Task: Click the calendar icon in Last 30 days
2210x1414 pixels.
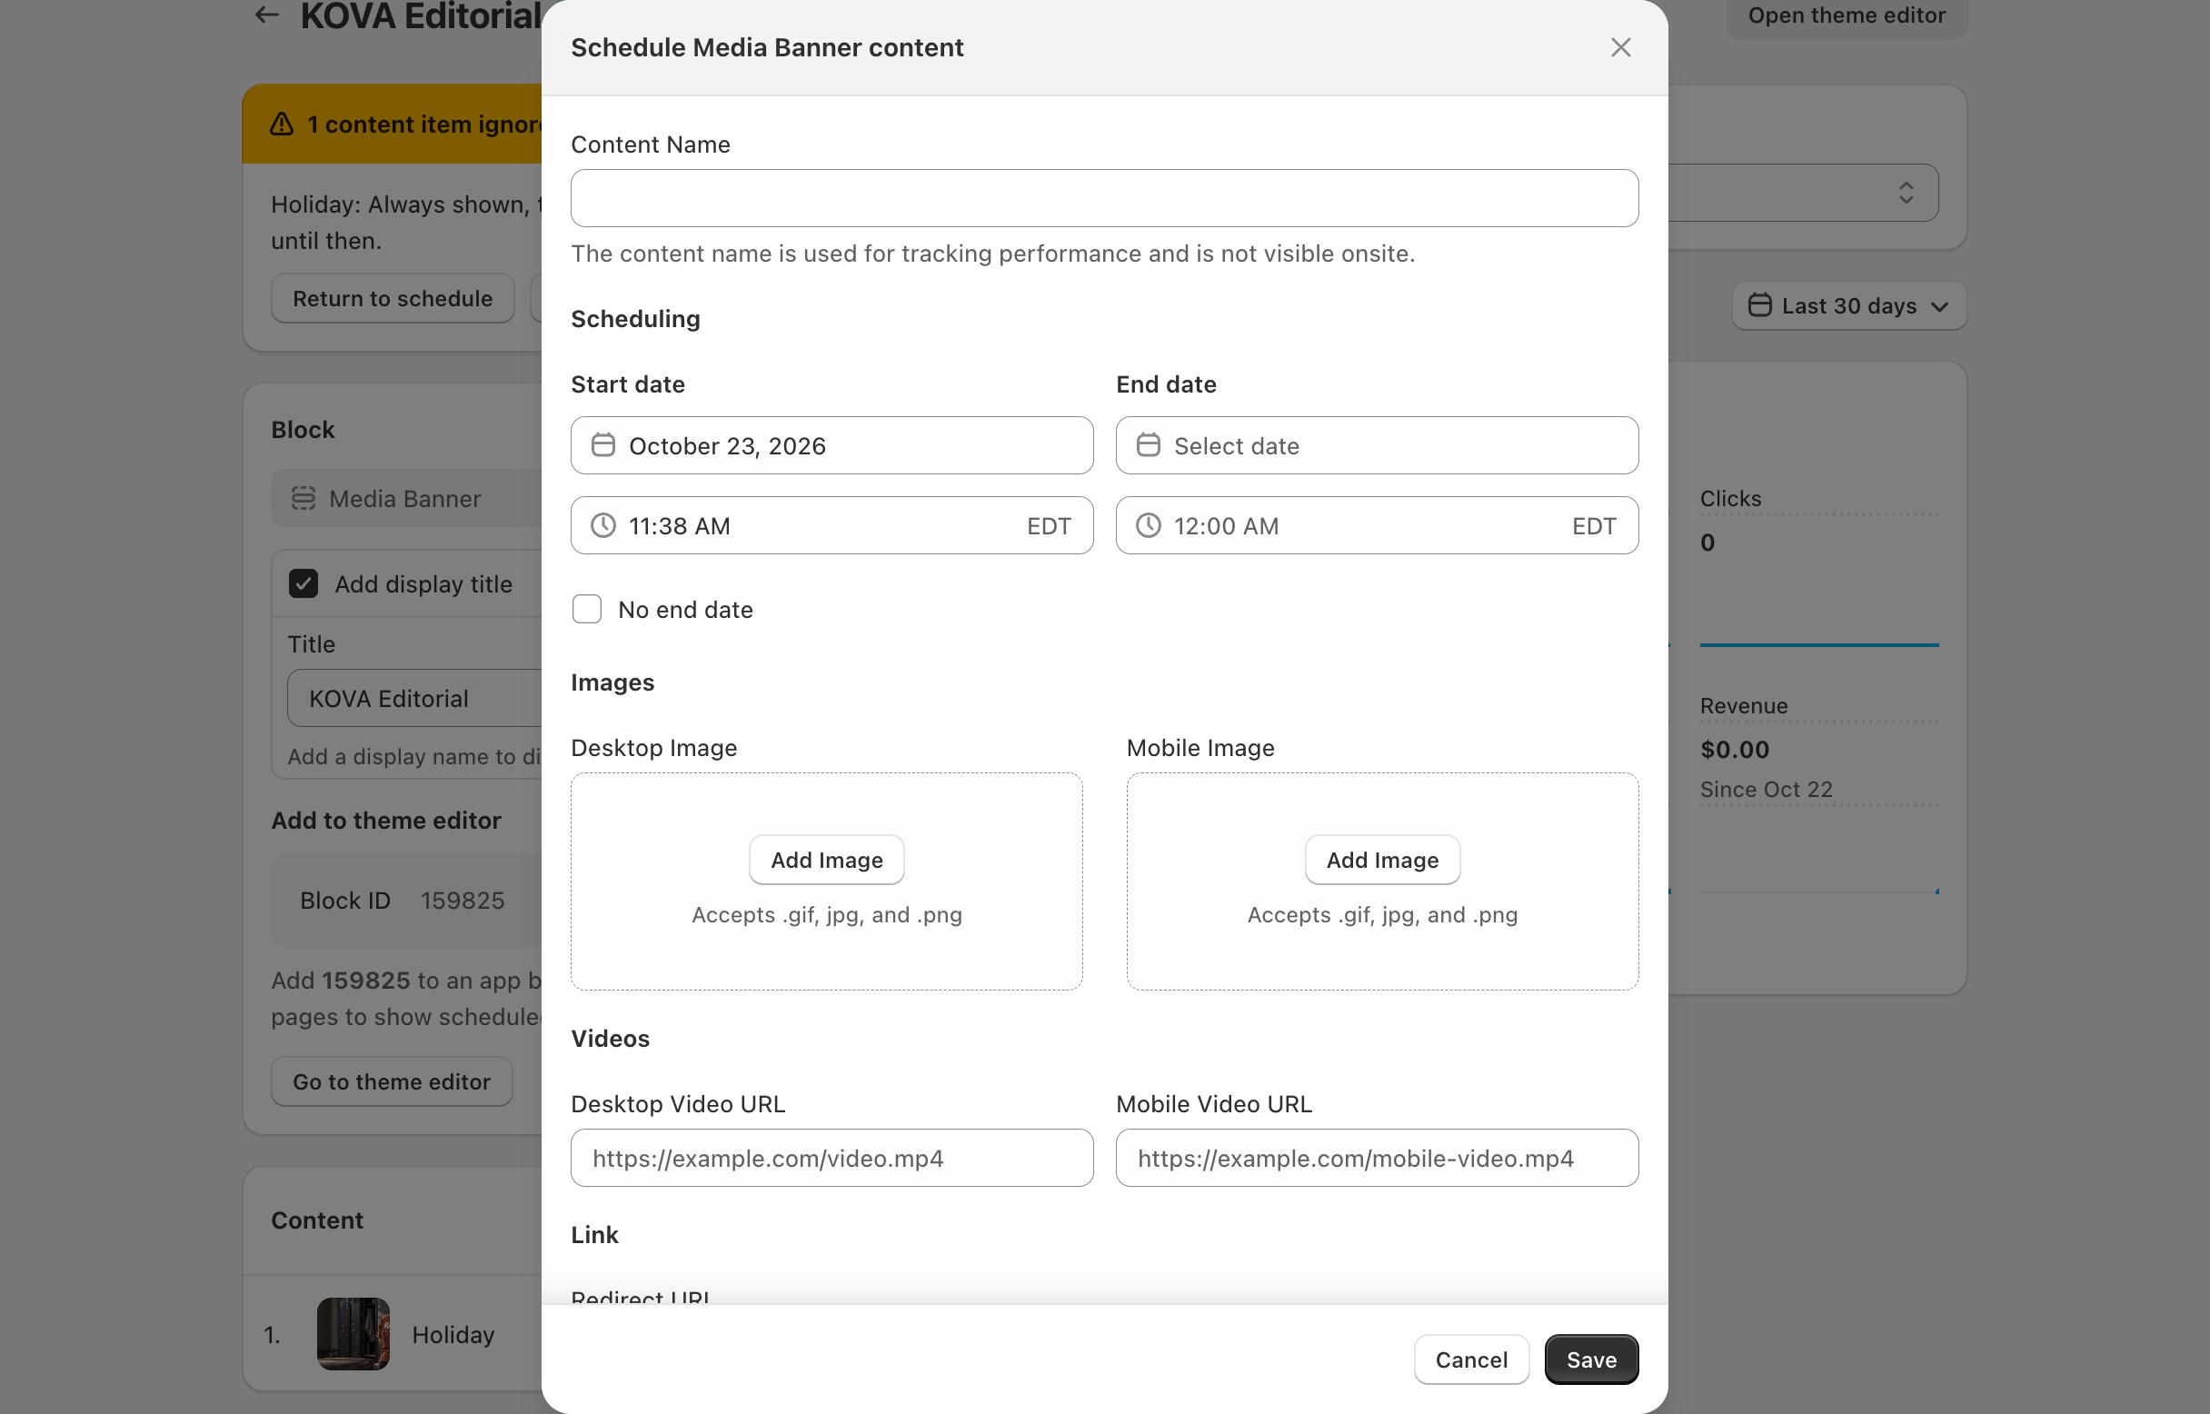Action: [1760, 304]
